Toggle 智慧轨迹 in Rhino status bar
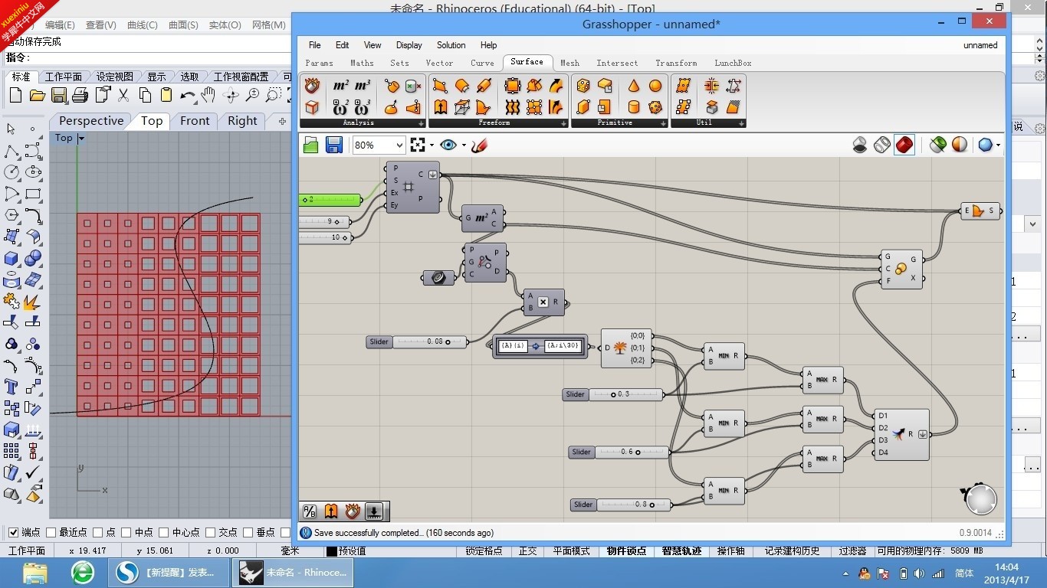1047x588 pixels. (x=681, y=550)
